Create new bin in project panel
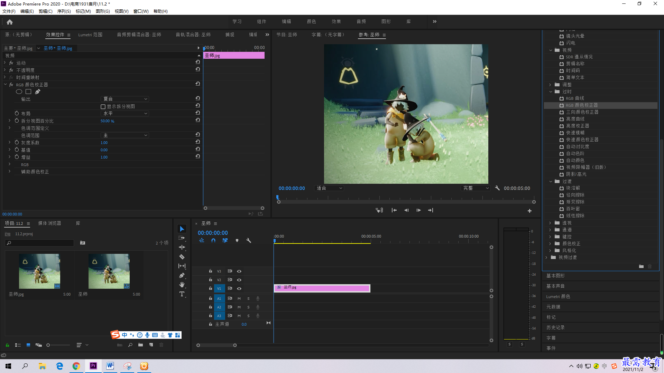The height and width of the screenshot is (373, 664). [140, 345]
